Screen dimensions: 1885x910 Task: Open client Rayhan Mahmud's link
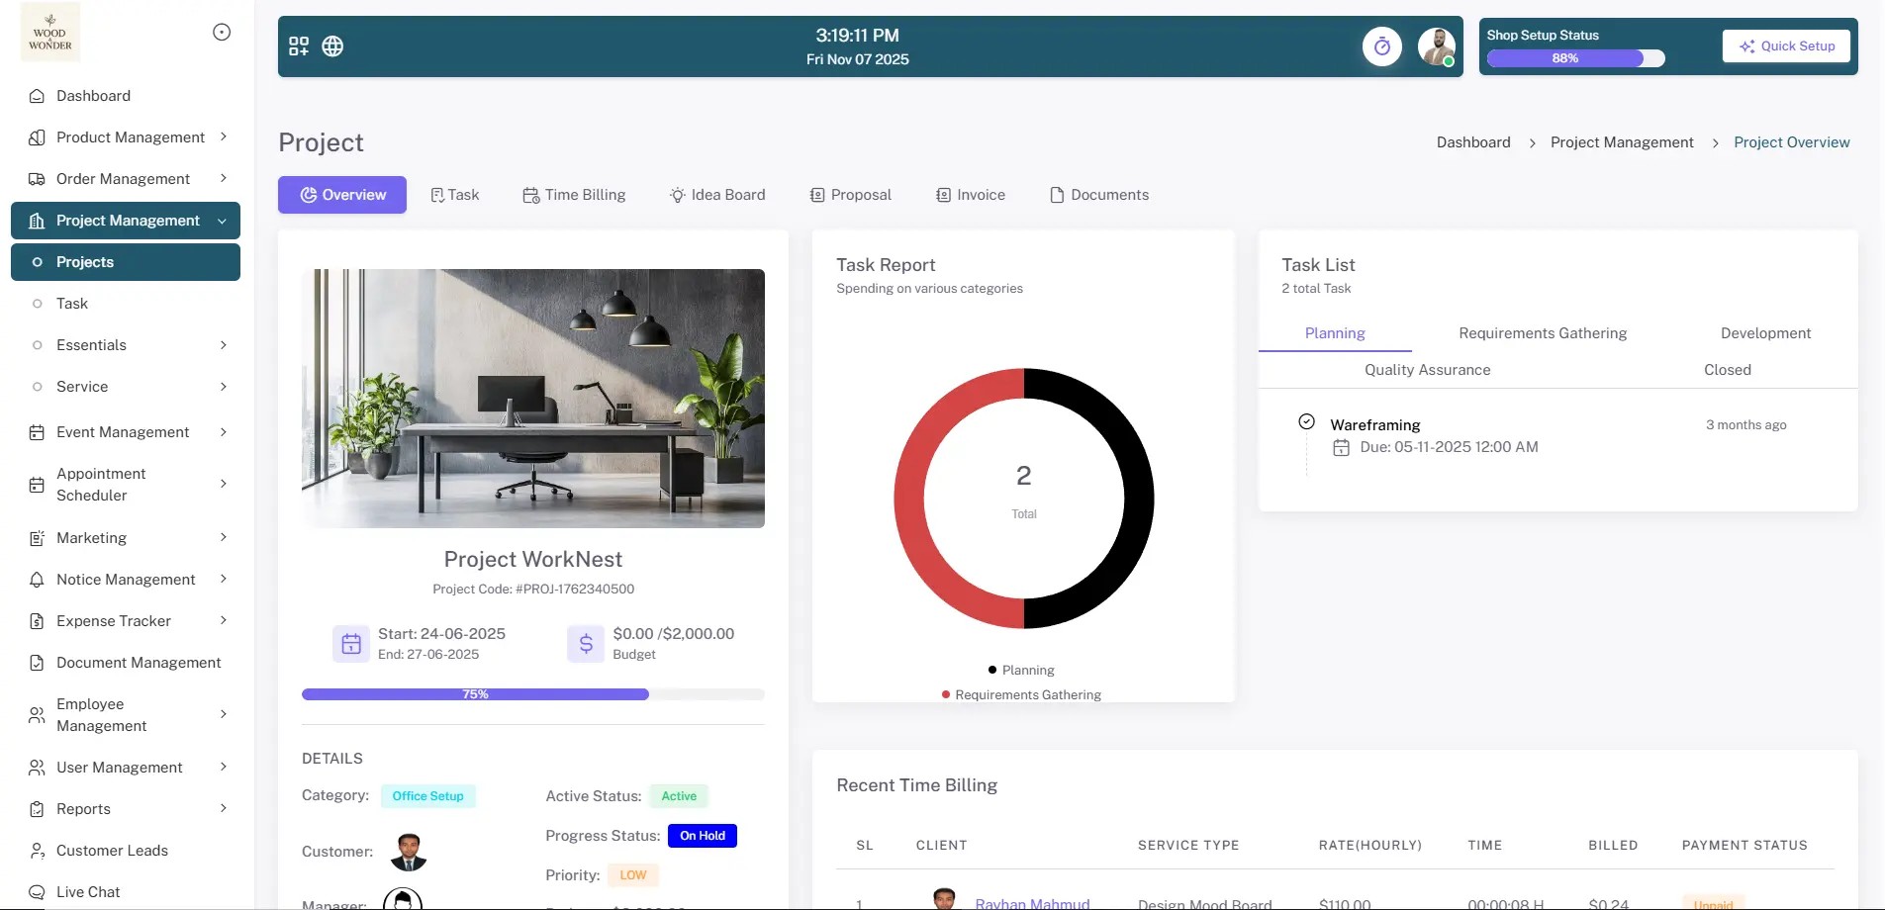click(x=1033, y=902)
